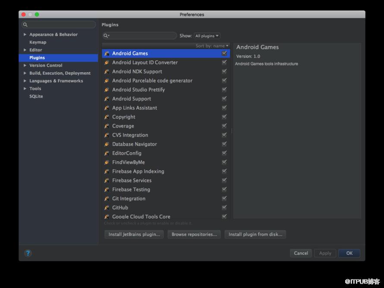Expand the Appearance & Behavior section
Image resolution: width=384 pixels, height=288 pixels.
[25, 35]
